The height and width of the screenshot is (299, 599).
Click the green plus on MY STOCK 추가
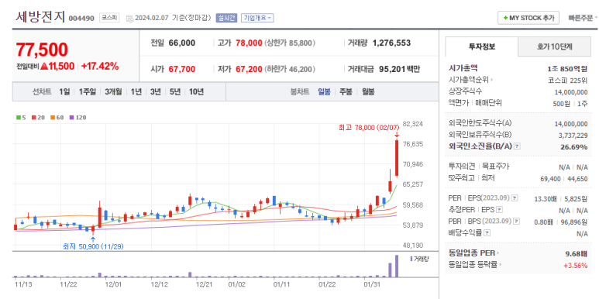tap(505, 18)
